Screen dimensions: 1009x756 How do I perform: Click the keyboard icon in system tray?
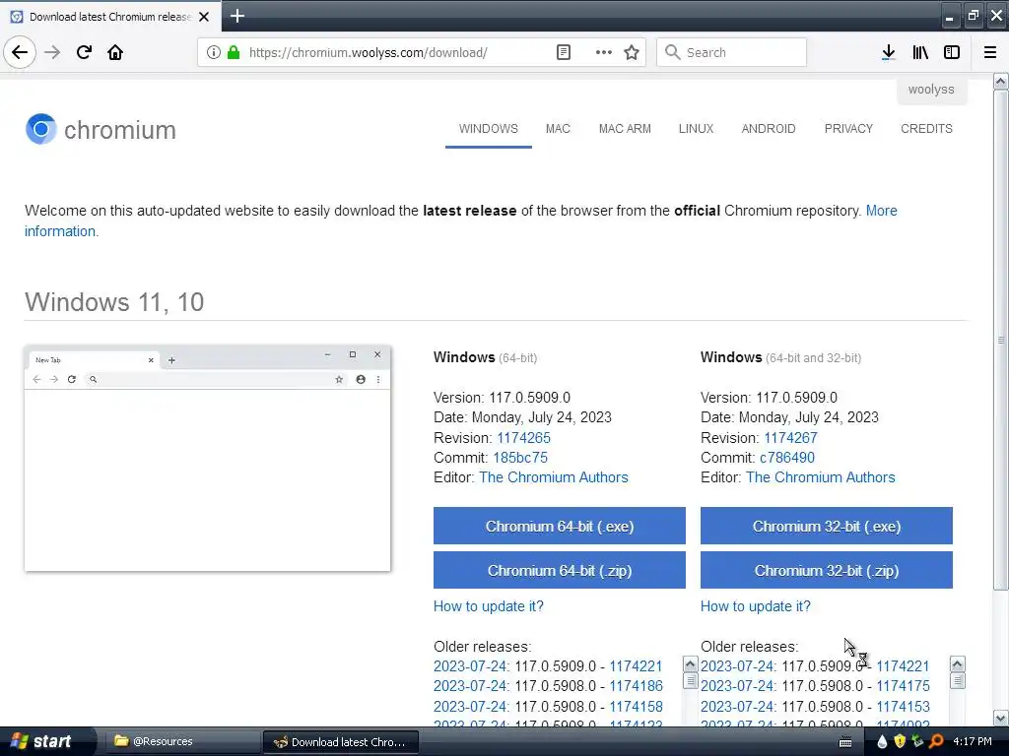click(845, 742)
